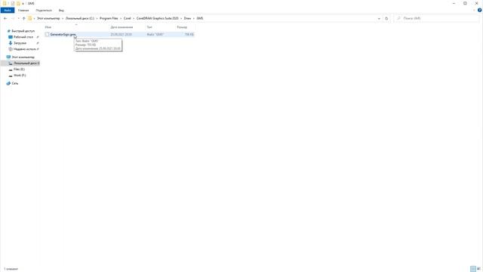Sort by the Размер column header

point(182,27)
